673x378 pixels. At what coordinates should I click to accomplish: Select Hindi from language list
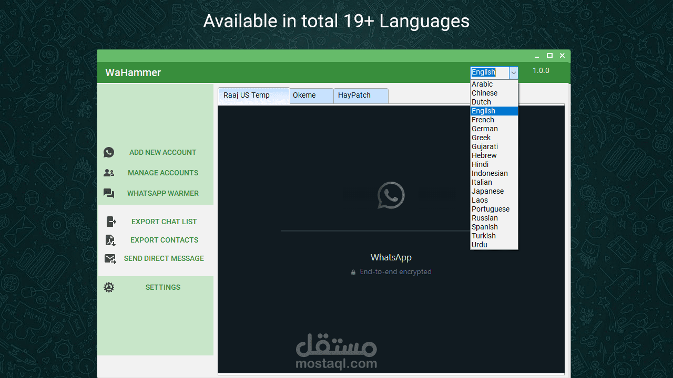tap(494, 164)
